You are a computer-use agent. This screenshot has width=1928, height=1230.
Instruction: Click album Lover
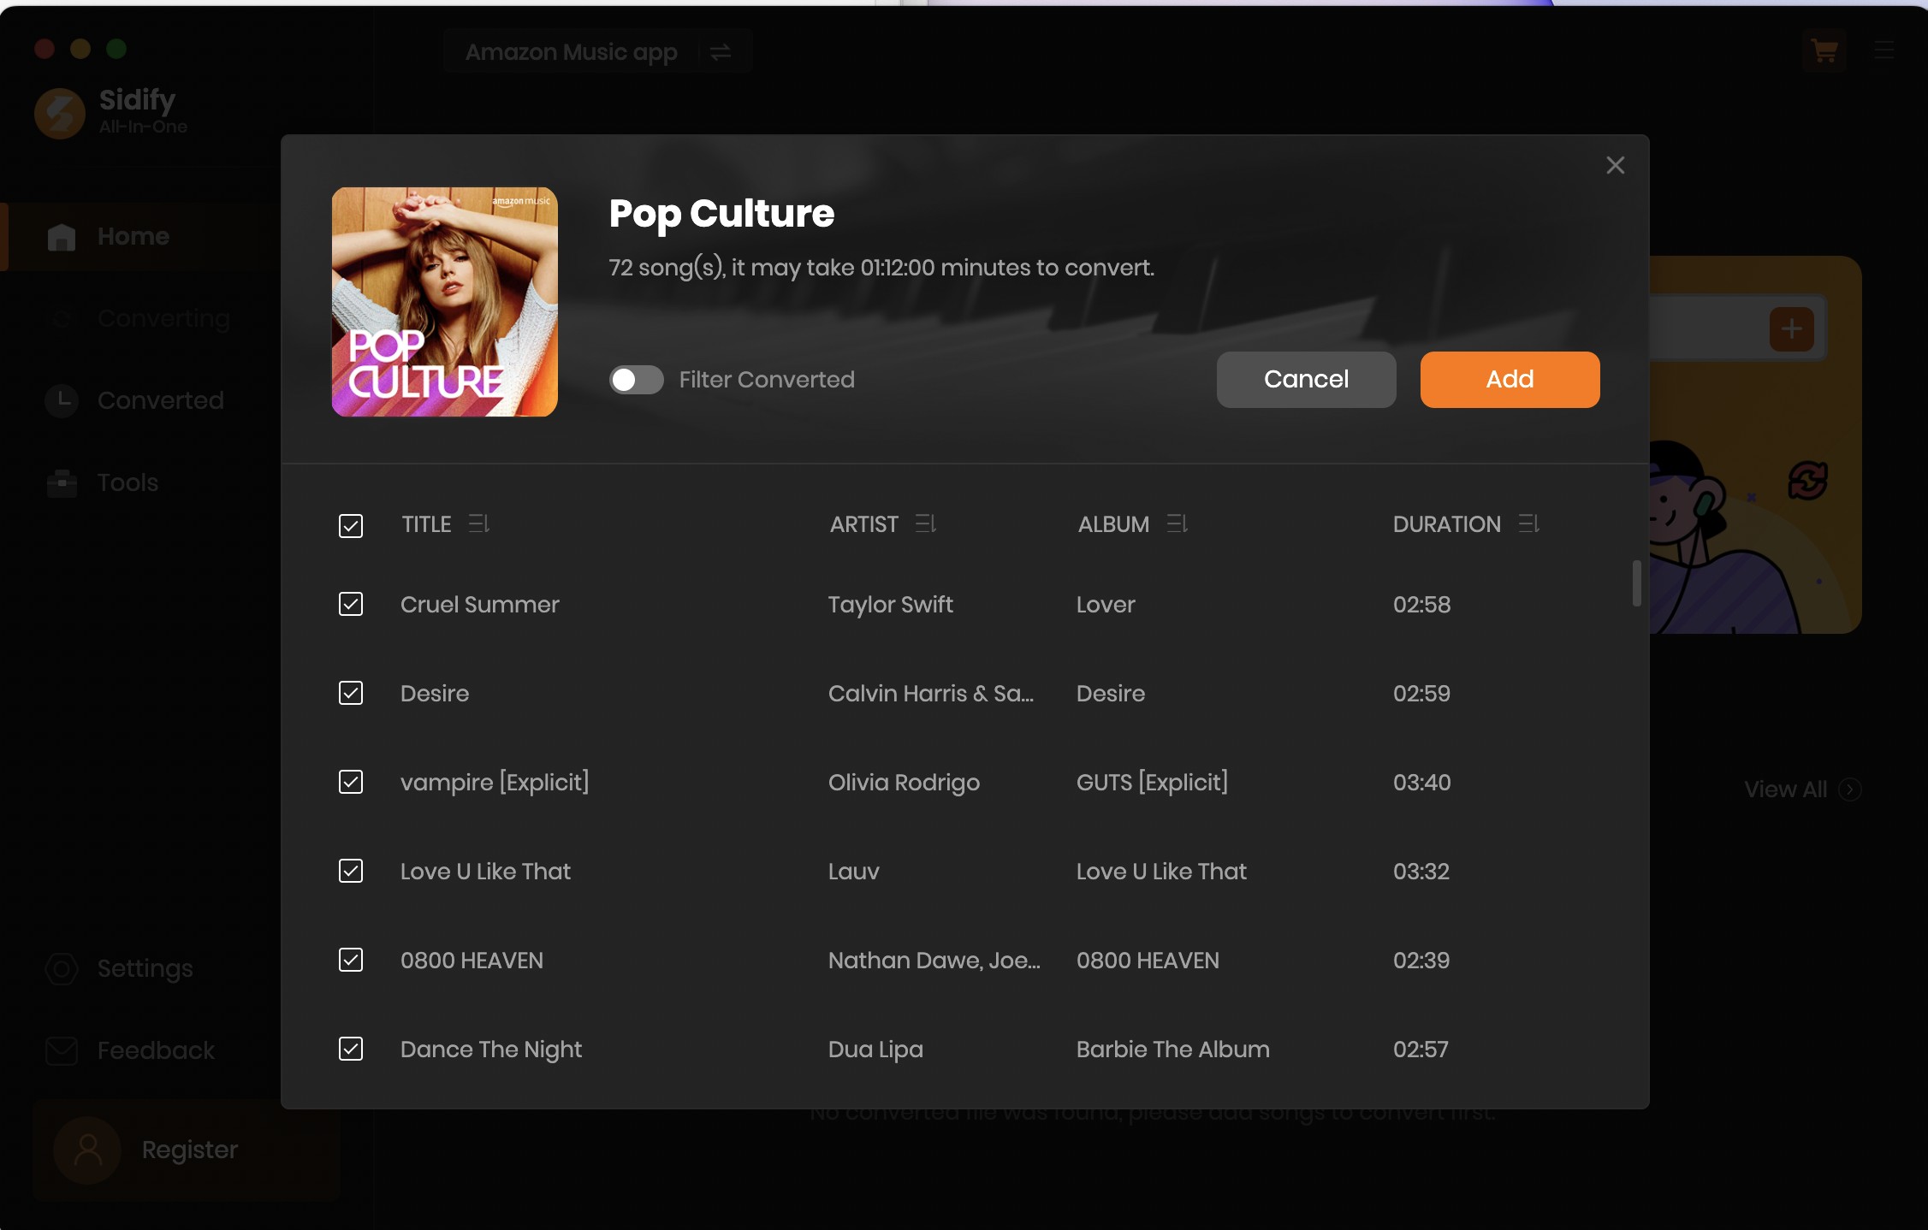click(x=1106, y=605)
